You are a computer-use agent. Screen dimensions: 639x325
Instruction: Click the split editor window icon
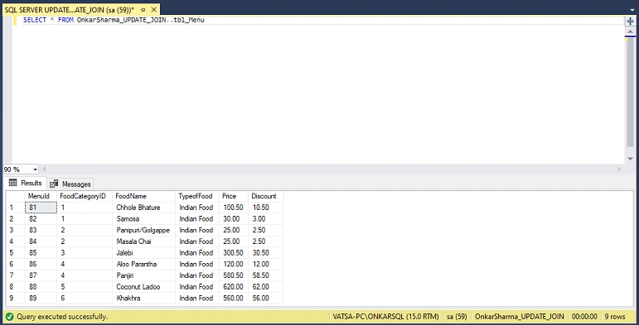coord(630,22)
